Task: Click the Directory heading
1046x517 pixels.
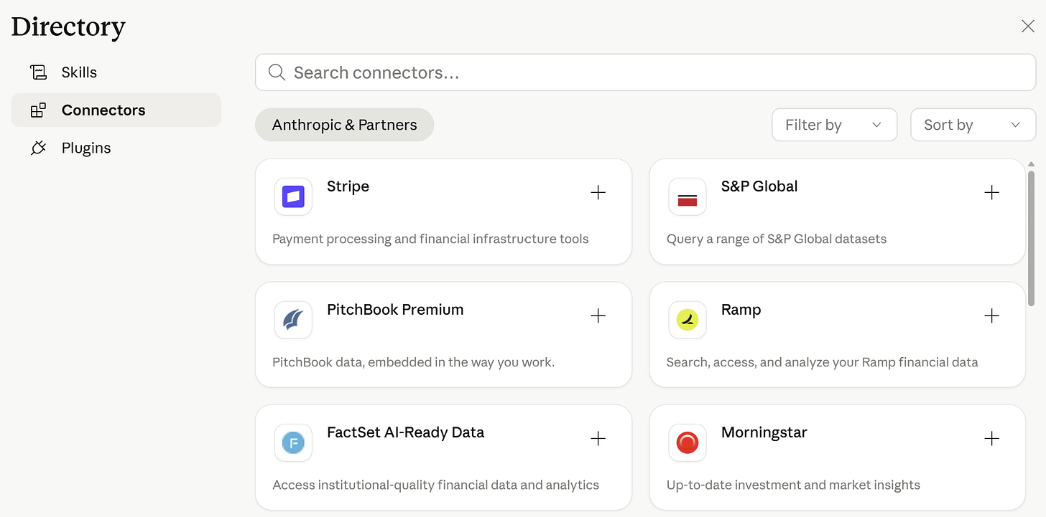Action: coord(68,27)
